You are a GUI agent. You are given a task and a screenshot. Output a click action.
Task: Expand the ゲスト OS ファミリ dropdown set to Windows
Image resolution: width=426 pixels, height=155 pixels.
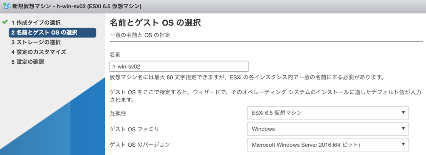click(328, 129)
